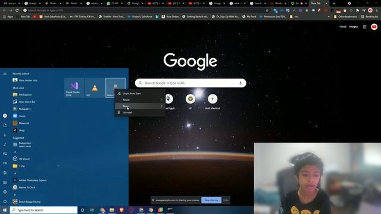Select Uninstall in the tile context menu
Image resolution: width=381 pixels, height=214 pixels.
(140, 112)
